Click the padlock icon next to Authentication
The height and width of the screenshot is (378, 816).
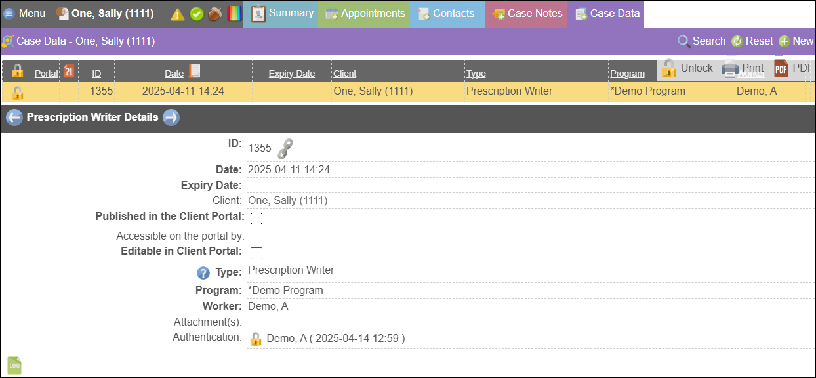(x=256, y=339)
